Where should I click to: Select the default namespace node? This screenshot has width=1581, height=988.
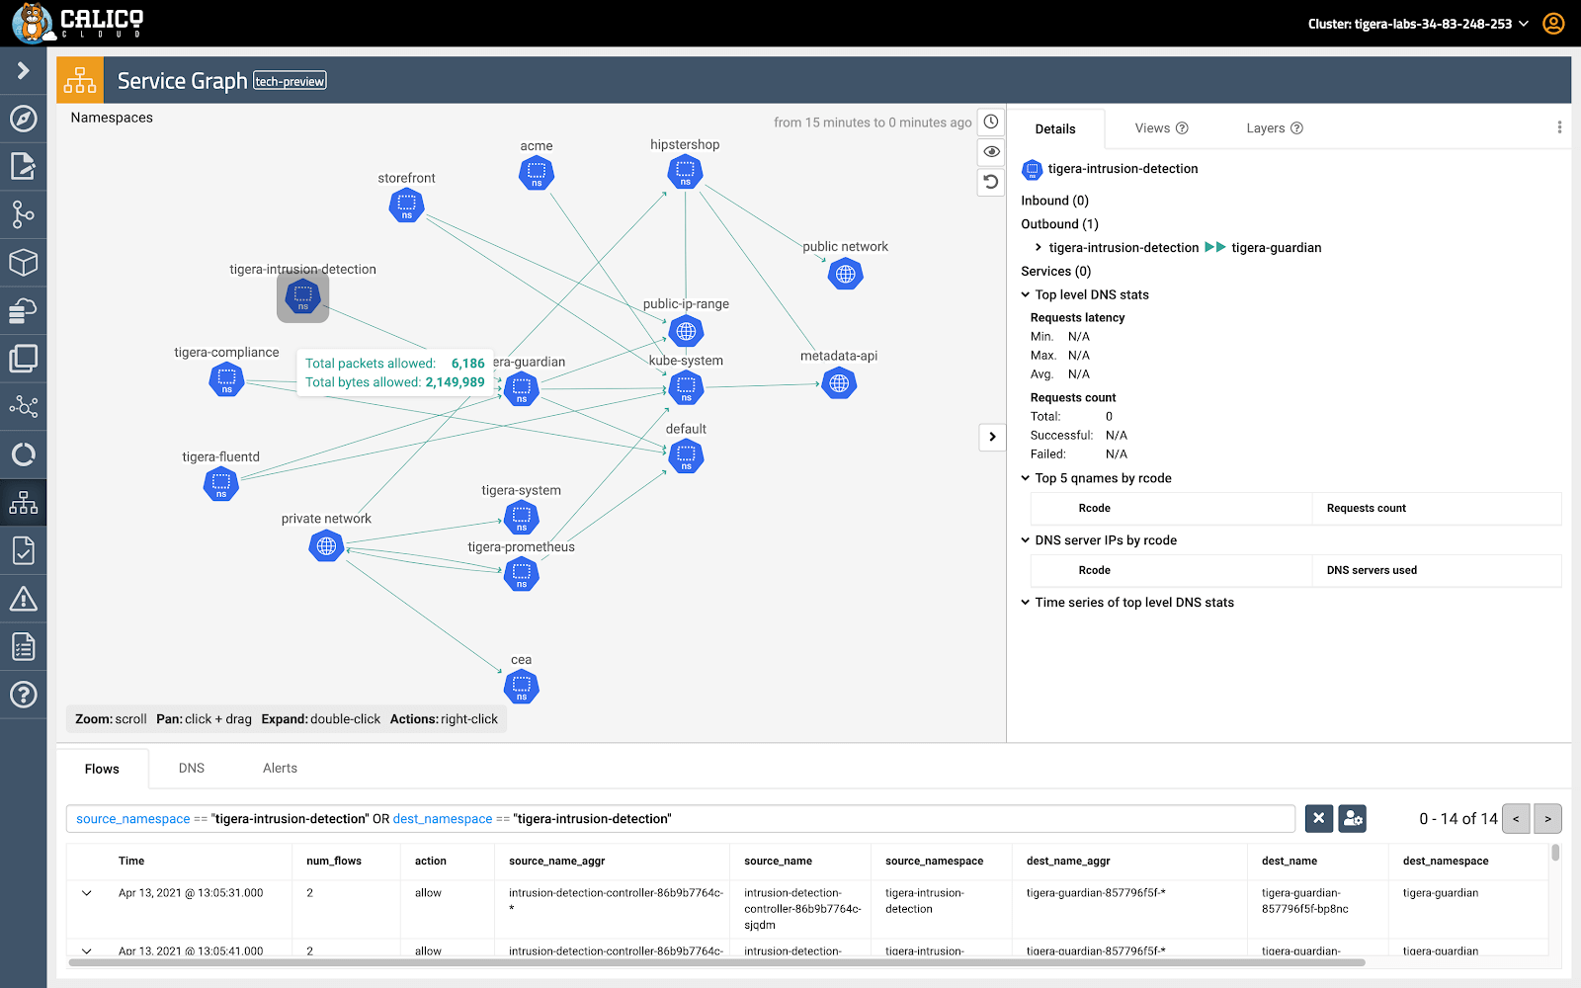click(x=686, y=455)
